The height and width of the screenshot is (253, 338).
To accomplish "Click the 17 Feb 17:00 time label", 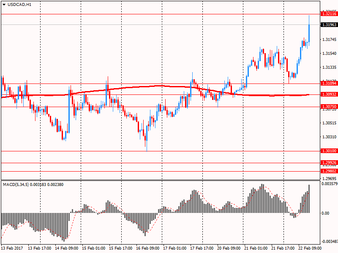I will click(202, 248).
